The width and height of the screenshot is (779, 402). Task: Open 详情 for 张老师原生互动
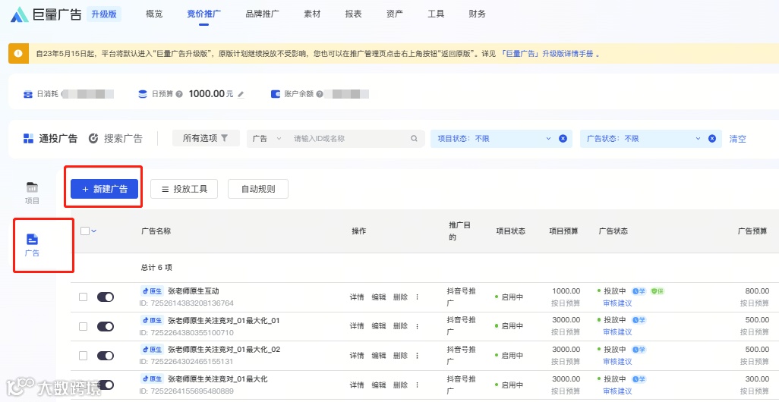tap(357, 297)
